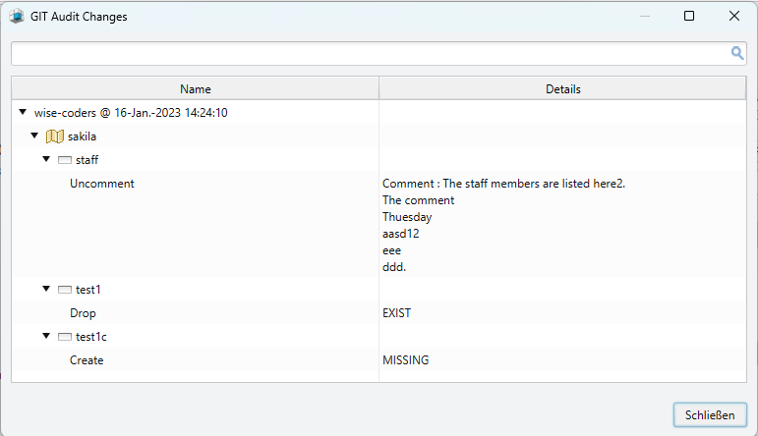Collapse the test1c table node
The image size is (758, 436).
pyautogui.click(x=46, y=336)
